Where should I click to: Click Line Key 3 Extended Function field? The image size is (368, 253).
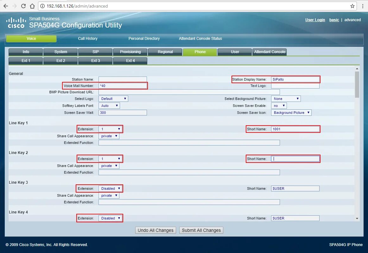(x=189, y=202)
